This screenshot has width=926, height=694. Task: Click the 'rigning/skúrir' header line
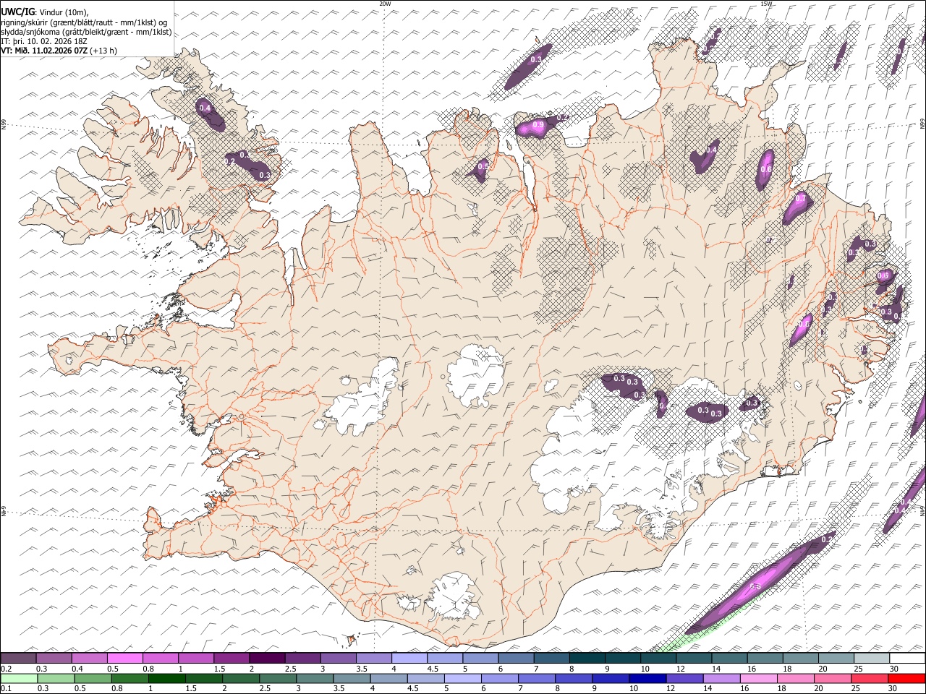tap(83, 22)
